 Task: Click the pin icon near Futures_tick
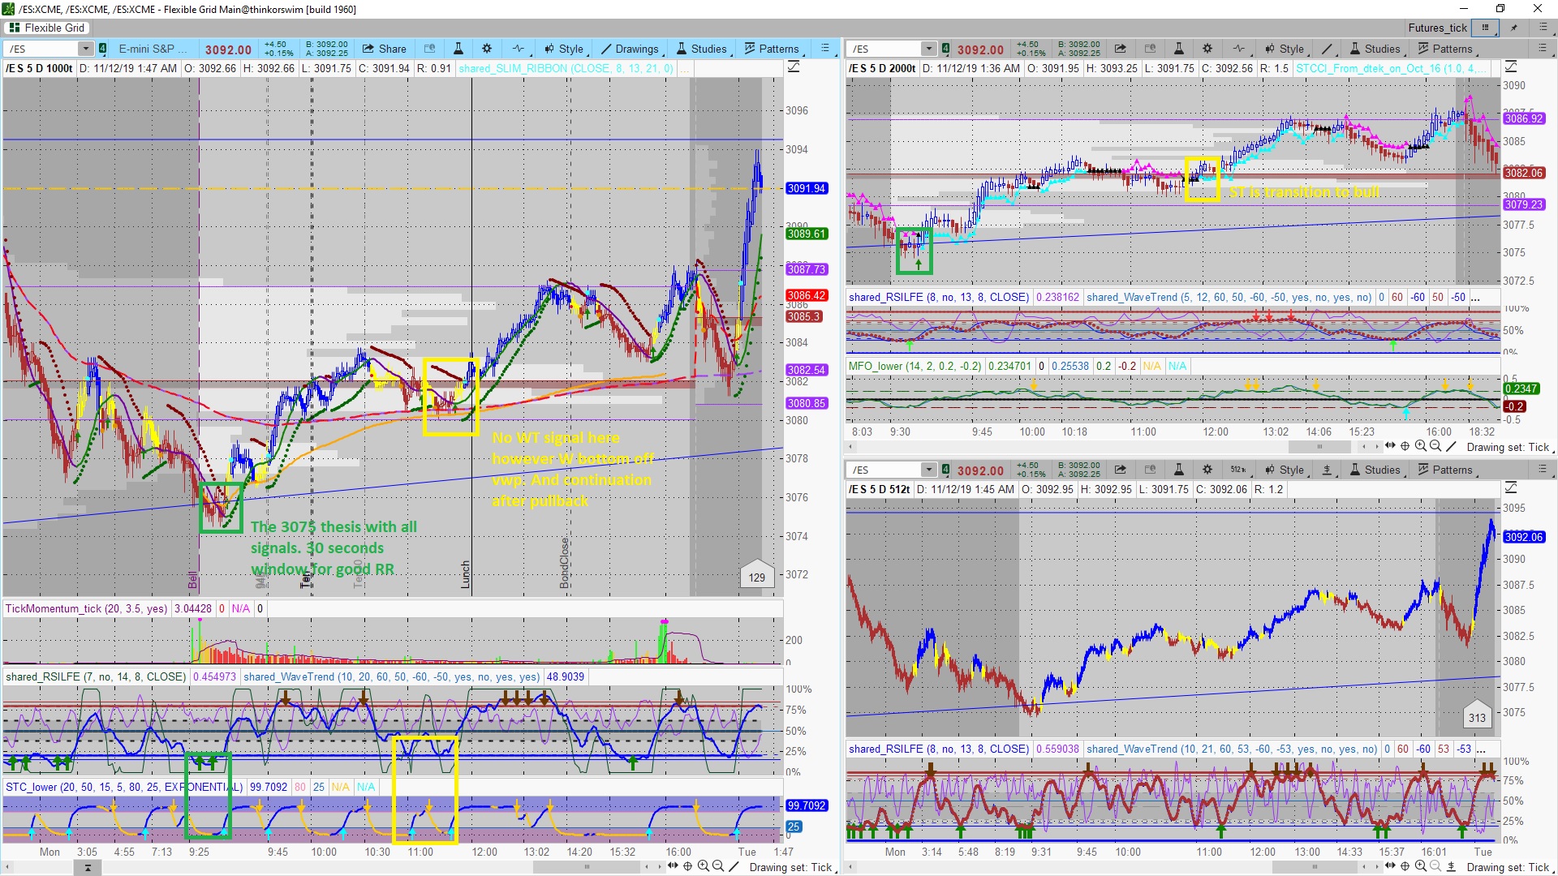[x=1514, y=28]
